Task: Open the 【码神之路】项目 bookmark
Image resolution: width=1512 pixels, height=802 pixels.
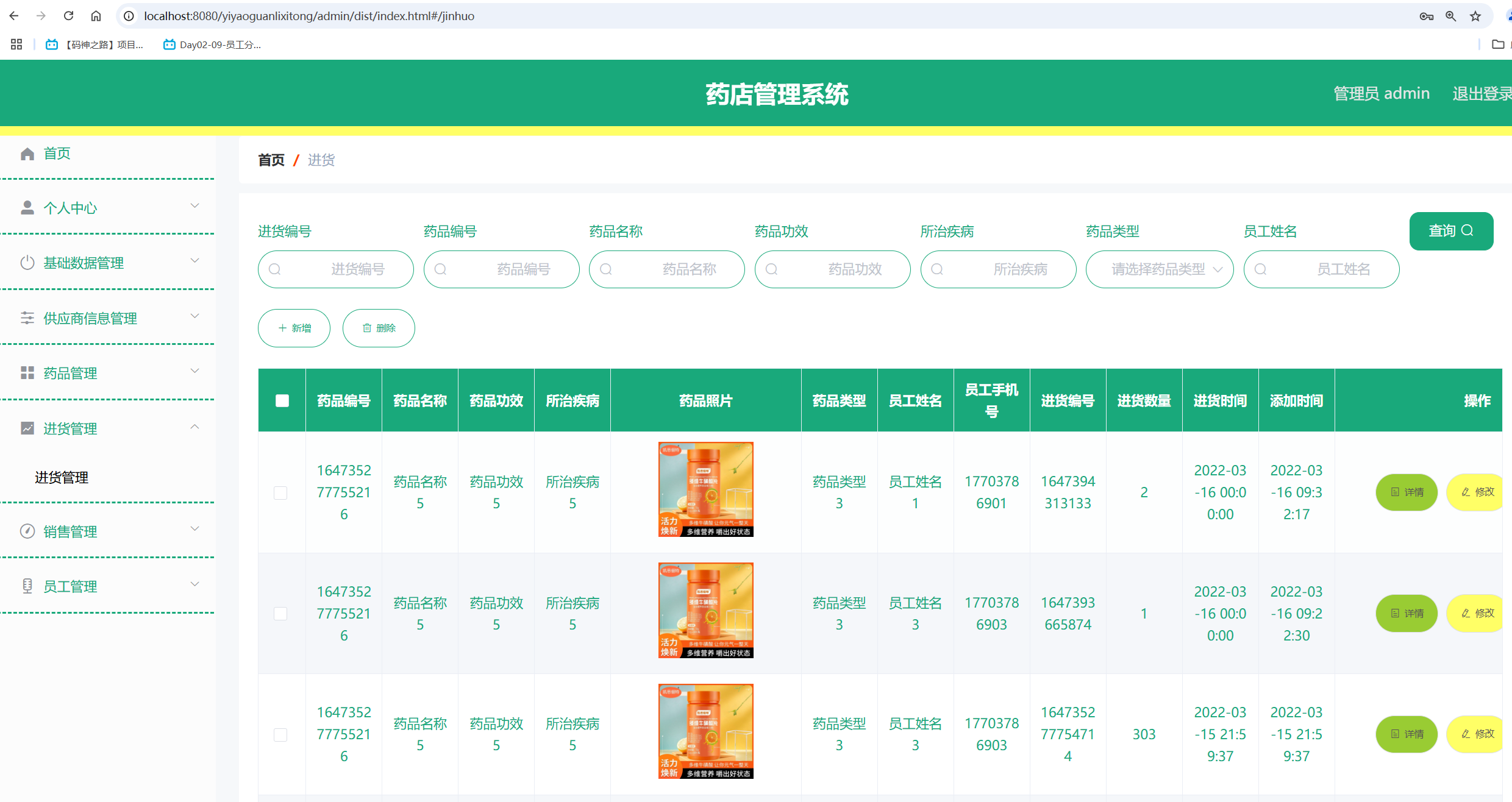Action: [x=94, y=44]
